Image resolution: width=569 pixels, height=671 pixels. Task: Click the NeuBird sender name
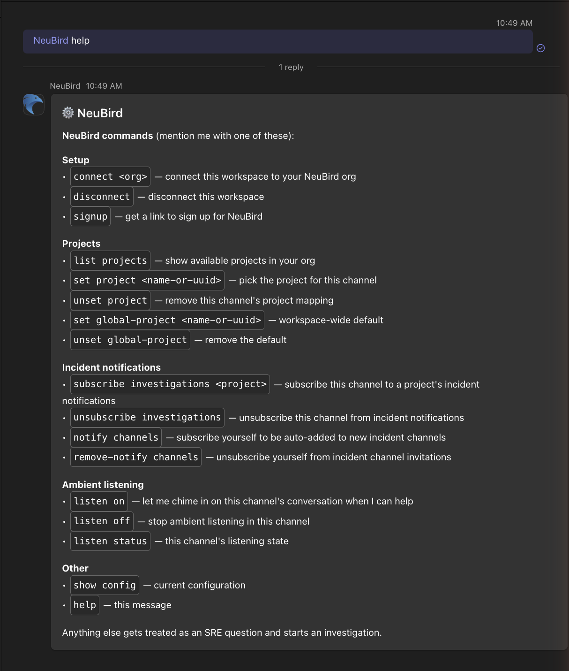coord(65,86)
